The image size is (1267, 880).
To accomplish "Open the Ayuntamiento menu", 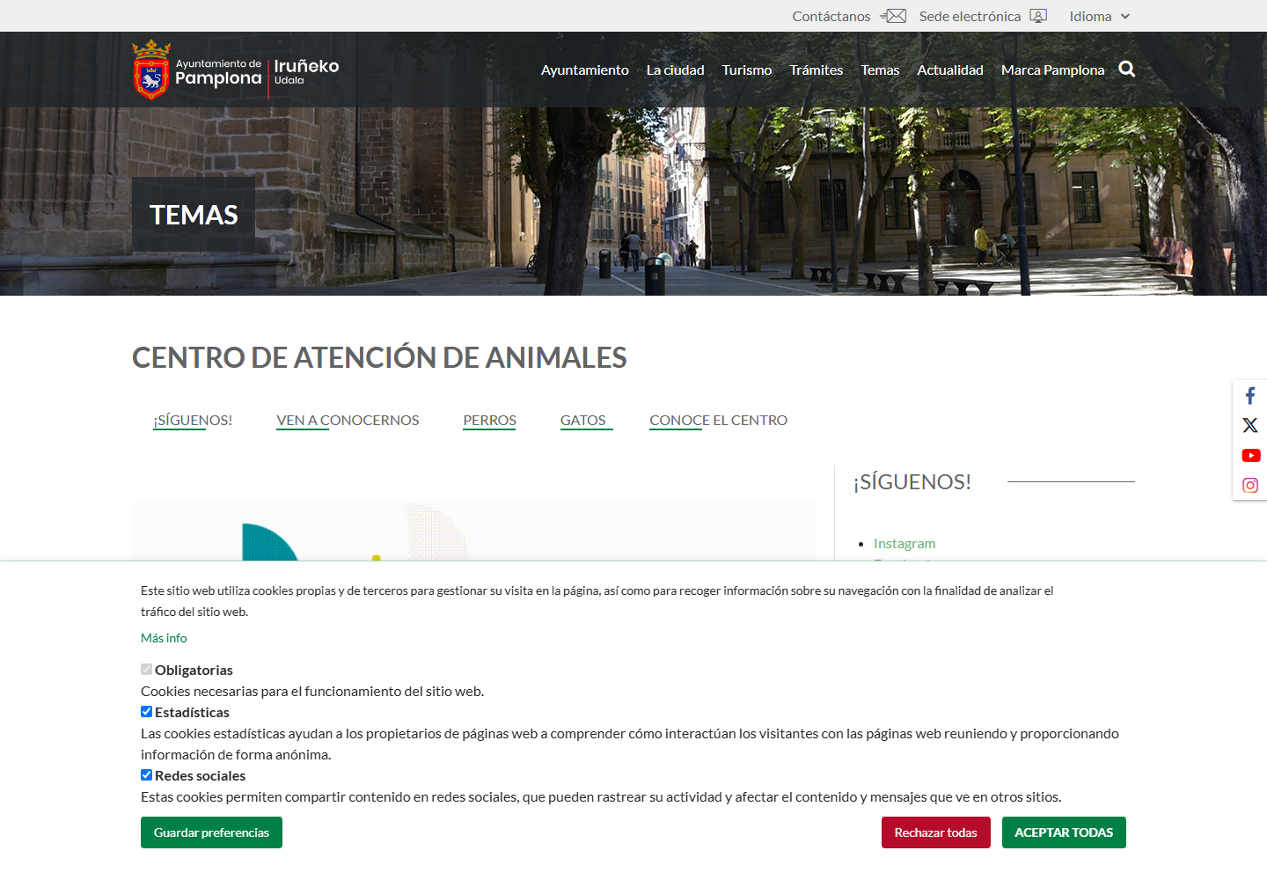I will click(x=585, y=70).
